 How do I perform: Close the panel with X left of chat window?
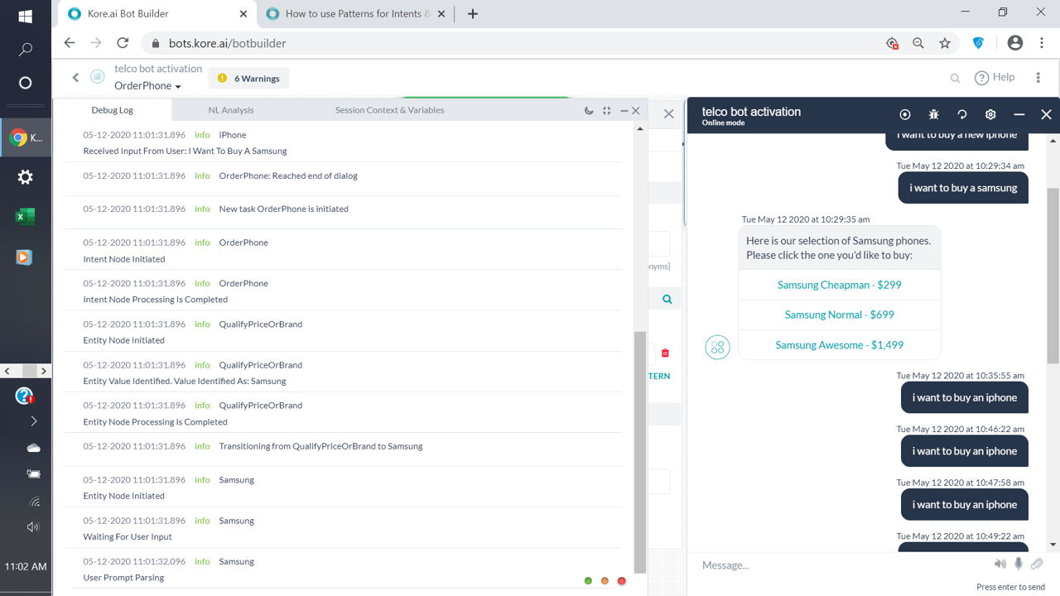click(x=668, y=113)
